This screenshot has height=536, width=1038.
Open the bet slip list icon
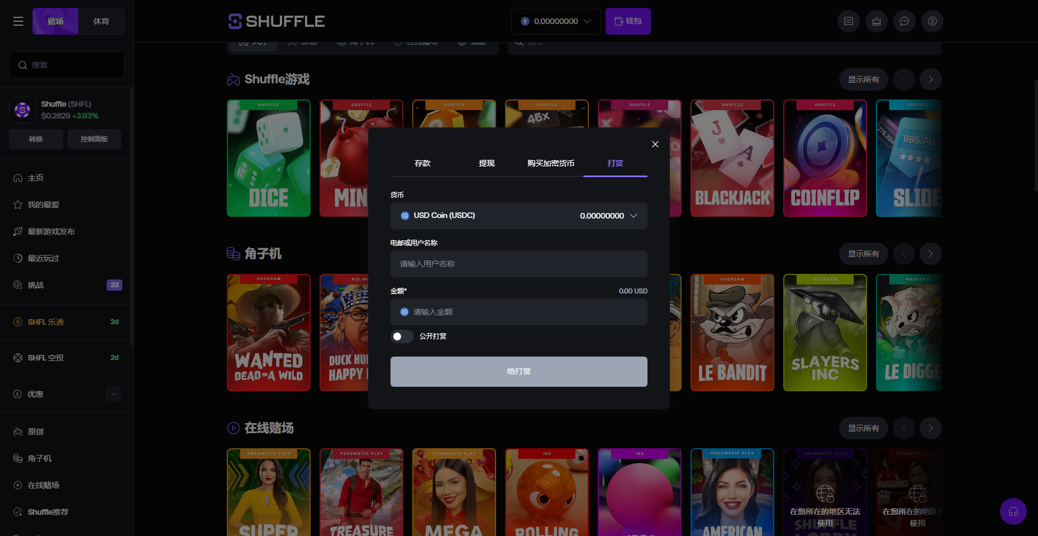point(849,21)
